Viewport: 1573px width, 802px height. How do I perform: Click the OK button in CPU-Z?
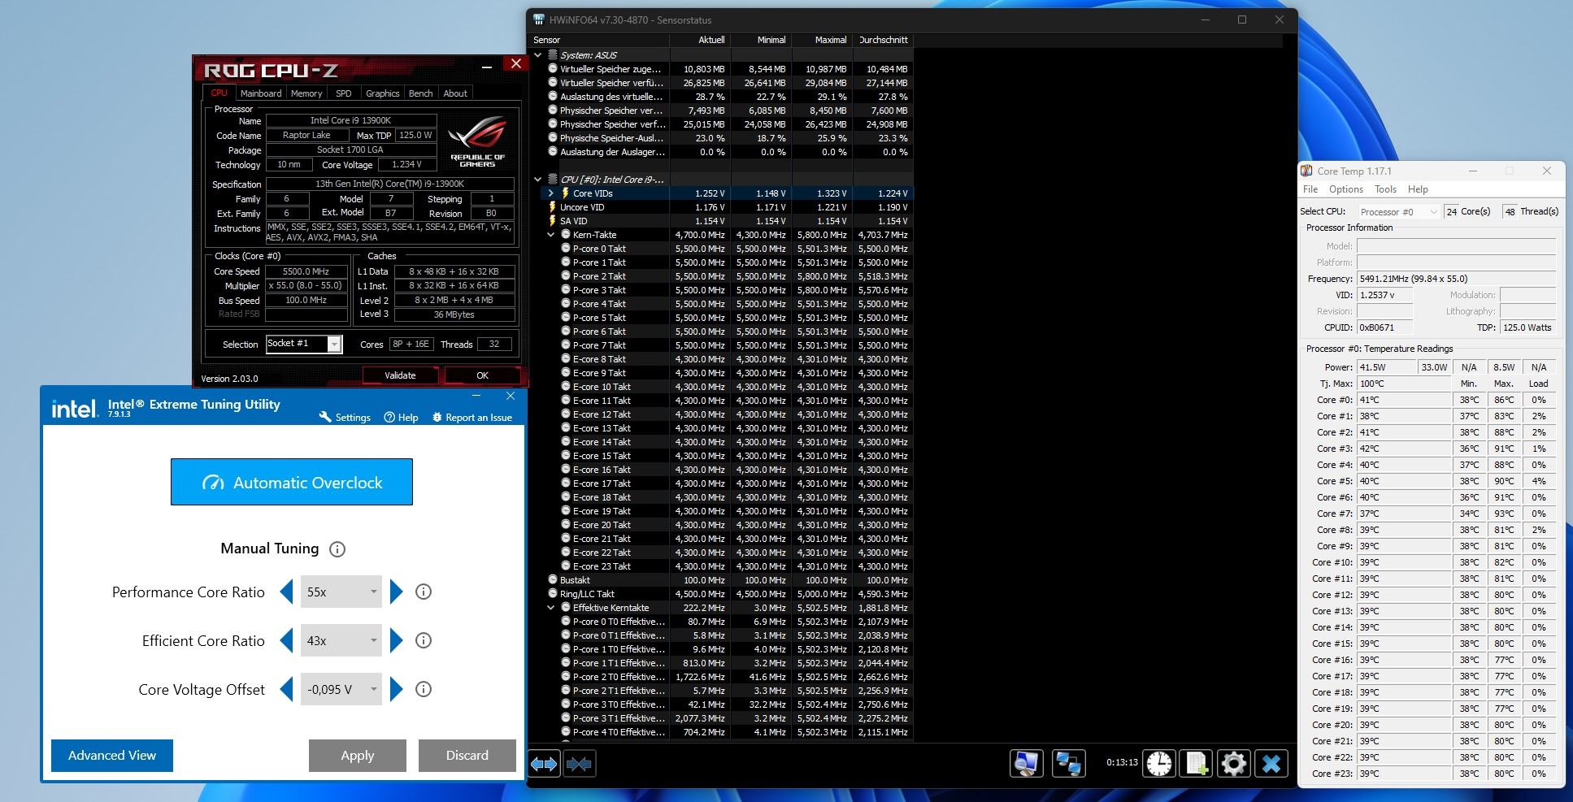point(482,375)
